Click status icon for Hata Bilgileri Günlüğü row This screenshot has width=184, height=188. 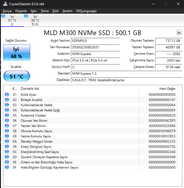point(7,167)
